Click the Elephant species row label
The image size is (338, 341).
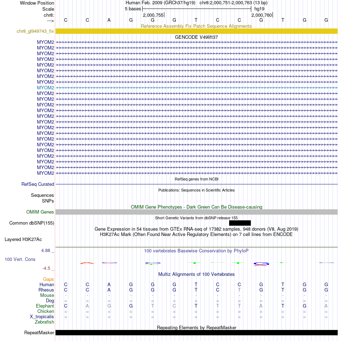[x=45, y=306]
